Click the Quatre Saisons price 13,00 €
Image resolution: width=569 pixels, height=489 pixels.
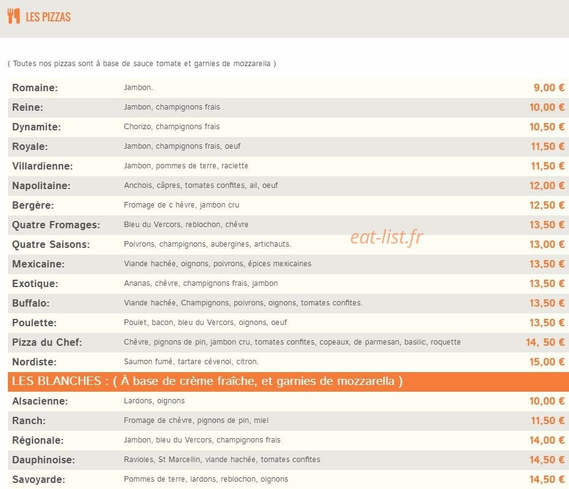click(547, 245)
